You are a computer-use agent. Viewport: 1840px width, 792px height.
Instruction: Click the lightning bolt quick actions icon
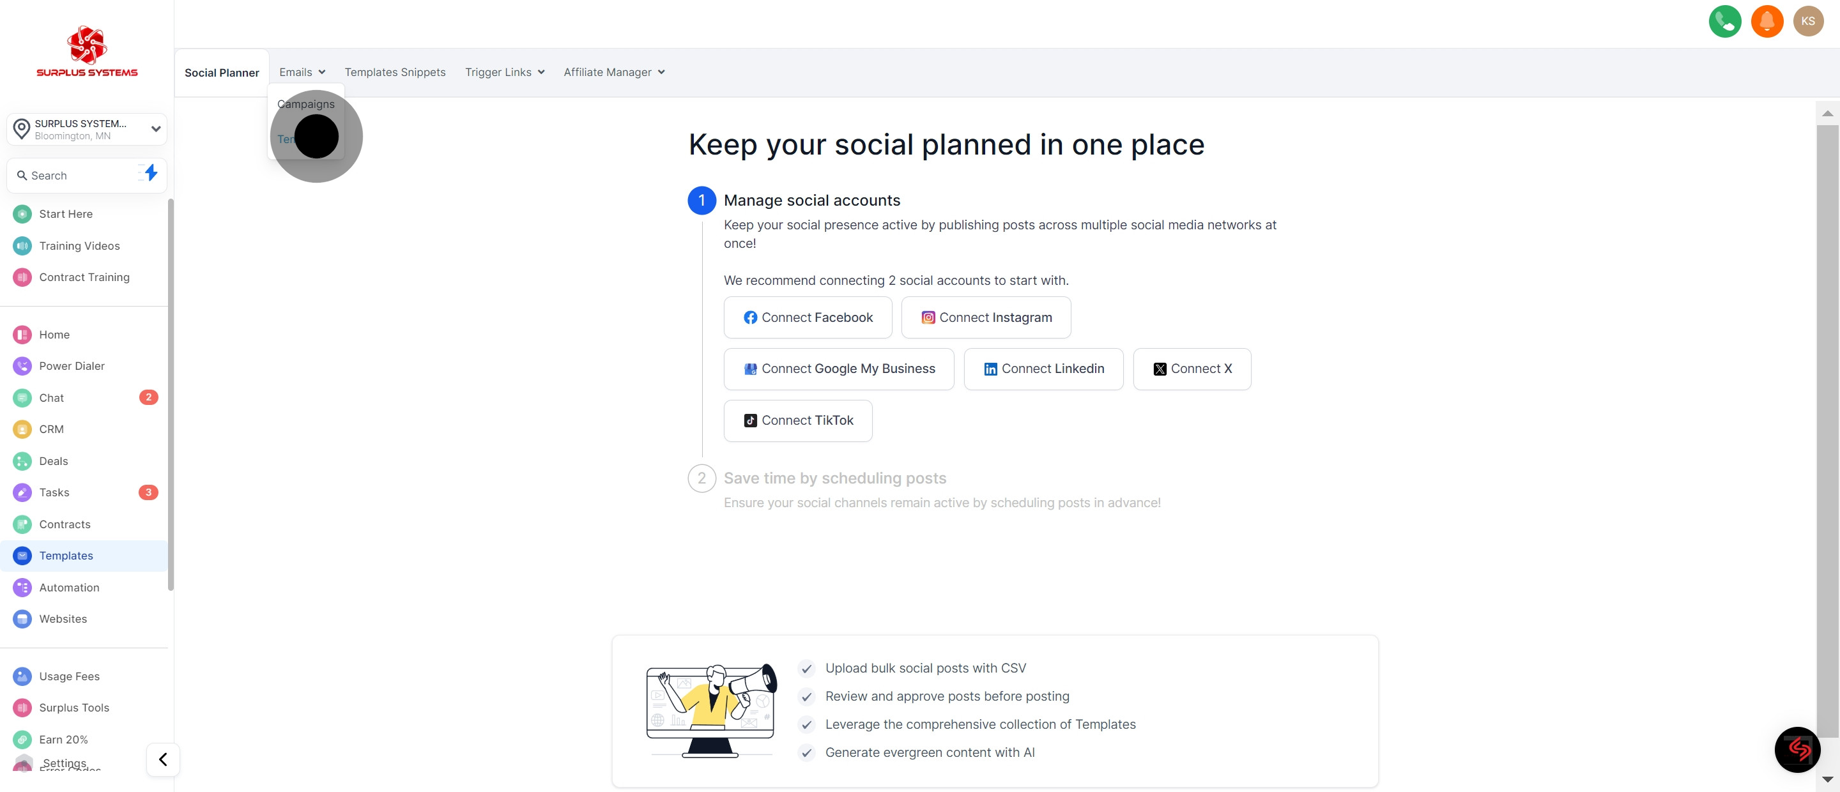(150, 173)
